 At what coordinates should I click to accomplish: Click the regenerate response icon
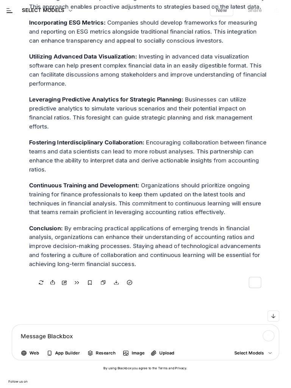(41, 283)
